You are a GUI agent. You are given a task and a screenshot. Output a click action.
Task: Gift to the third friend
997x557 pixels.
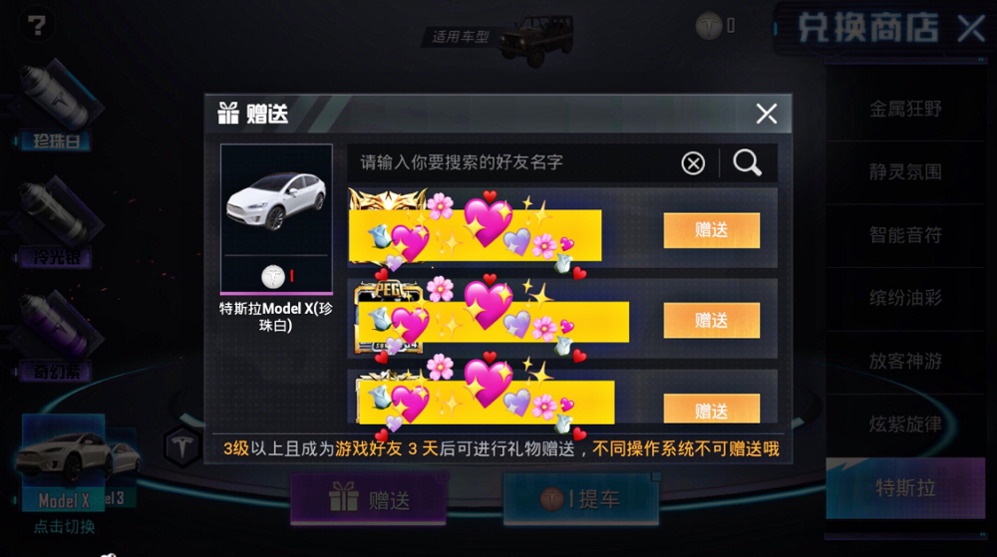coord(712,409)
